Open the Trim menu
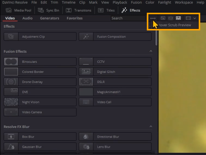 [54, 2]
